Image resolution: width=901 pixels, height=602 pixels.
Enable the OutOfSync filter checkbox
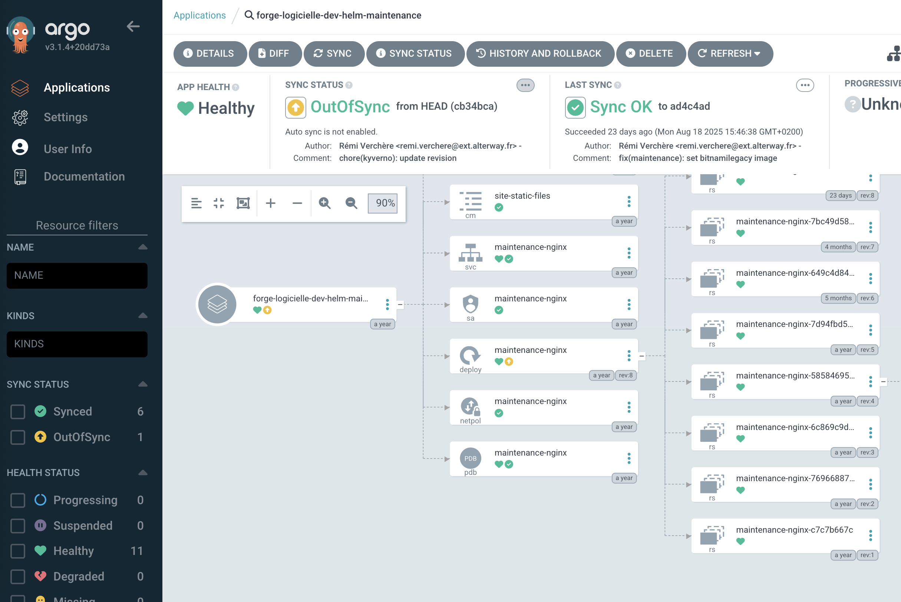tap(18, 437)
